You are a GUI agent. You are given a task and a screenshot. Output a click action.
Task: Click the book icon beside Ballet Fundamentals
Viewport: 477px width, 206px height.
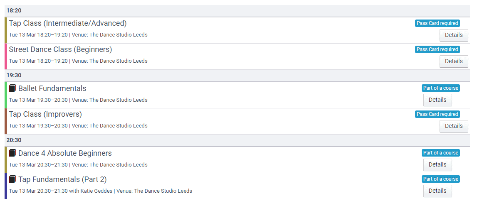coord(12,88)
